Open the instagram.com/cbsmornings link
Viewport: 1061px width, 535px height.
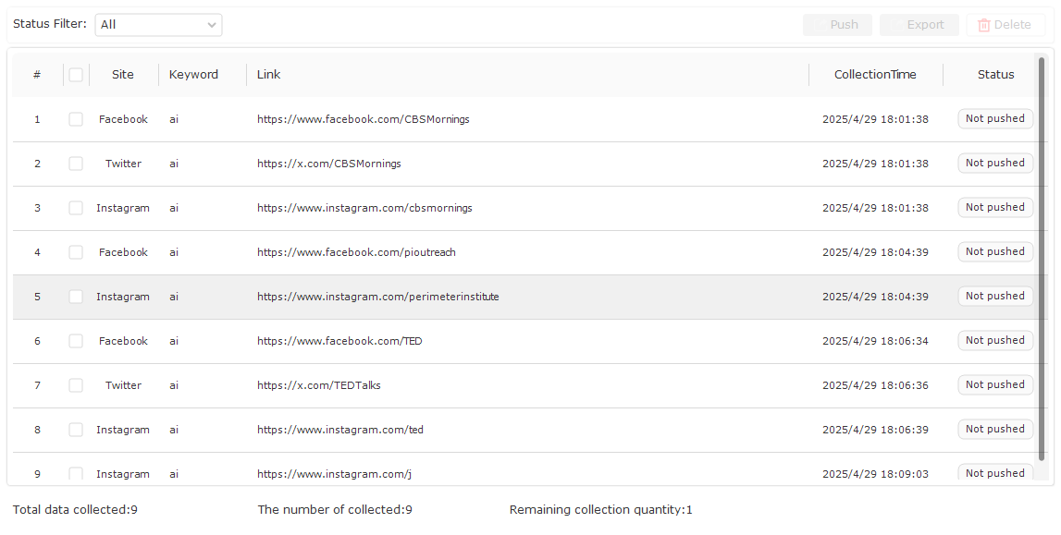[364, 208]
